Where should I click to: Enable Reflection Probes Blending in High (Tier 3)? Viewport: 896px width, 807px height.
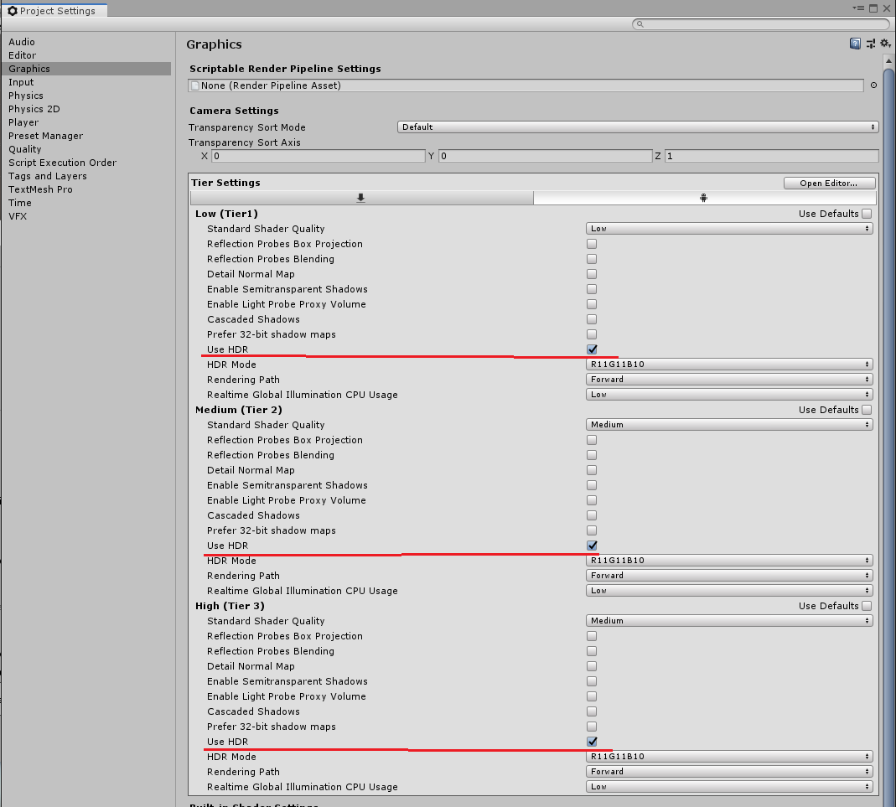(x=592, y=651)
